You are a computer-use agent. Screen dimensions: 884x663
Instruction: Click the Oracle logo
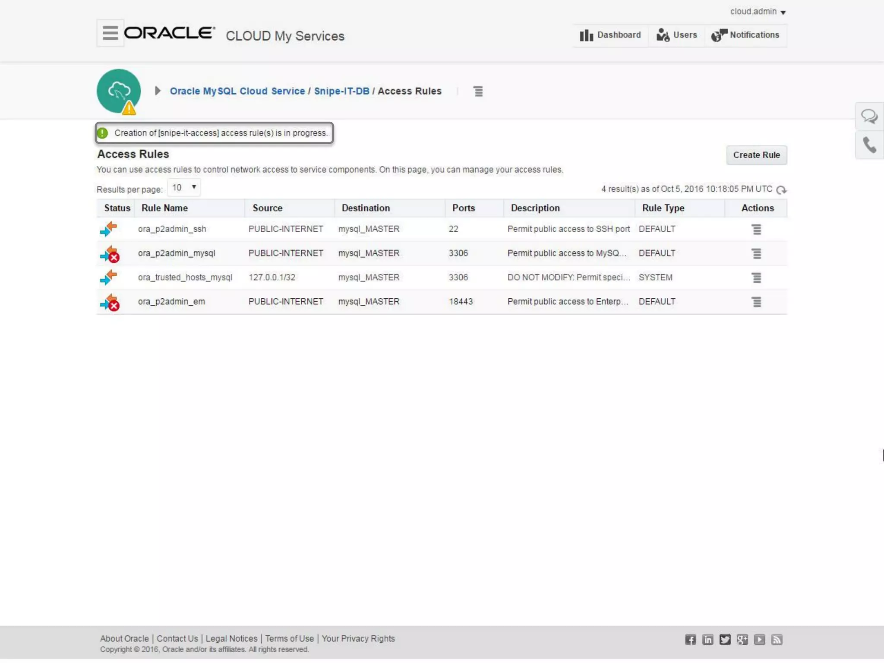click(170, 33)
